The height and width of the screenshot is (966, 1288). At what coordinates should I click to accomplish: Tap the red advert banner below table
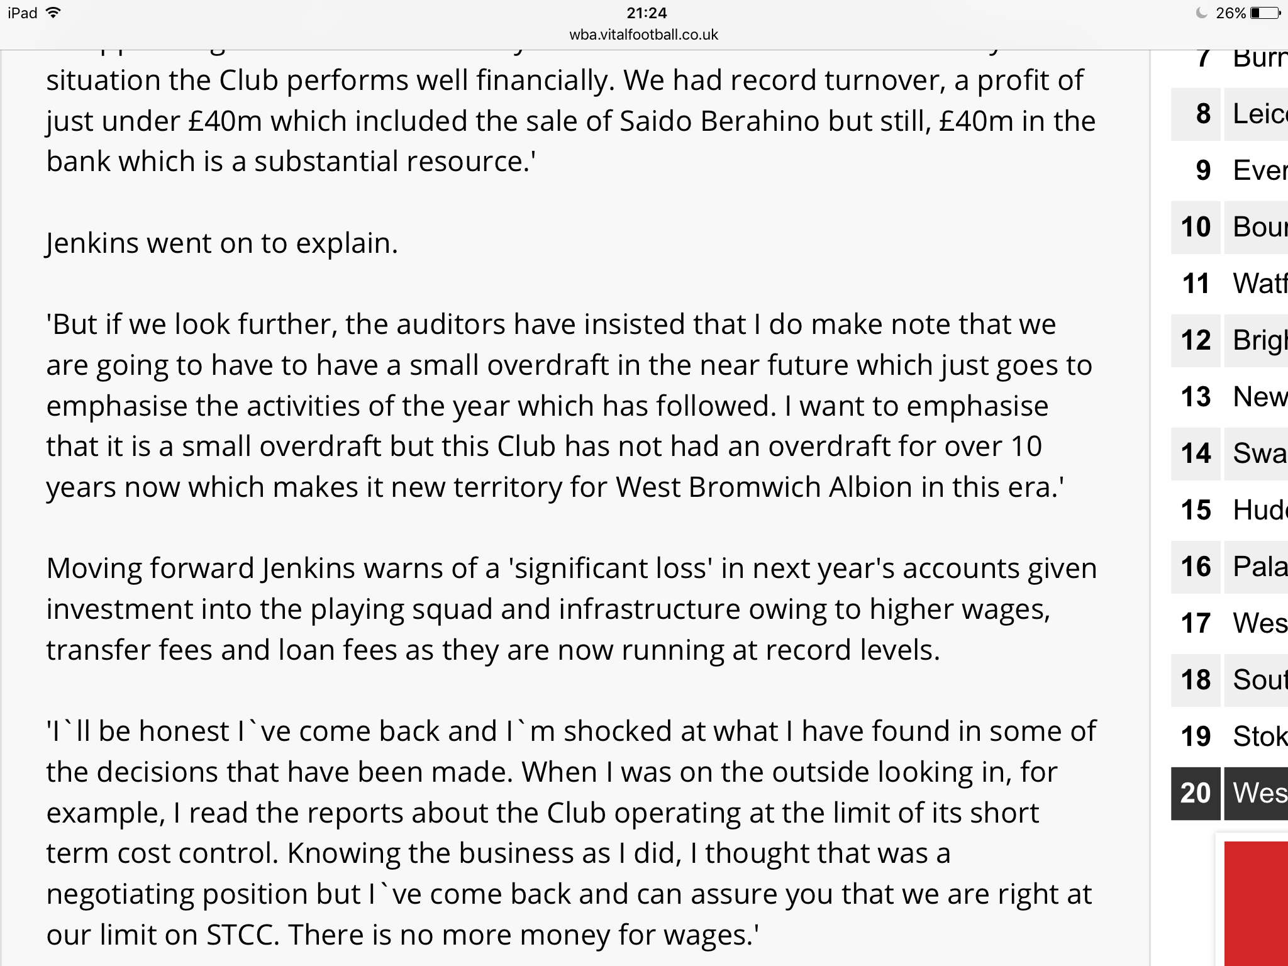click(x=1256, y=904)
